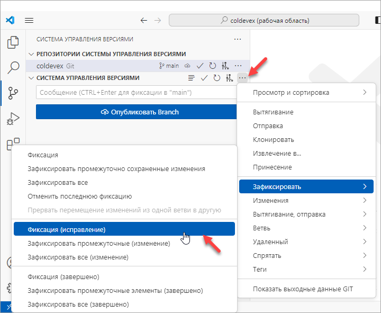Expand the Спрятать submenu
The height and width of the screenshot is (313, 381).
click(306, 256)
